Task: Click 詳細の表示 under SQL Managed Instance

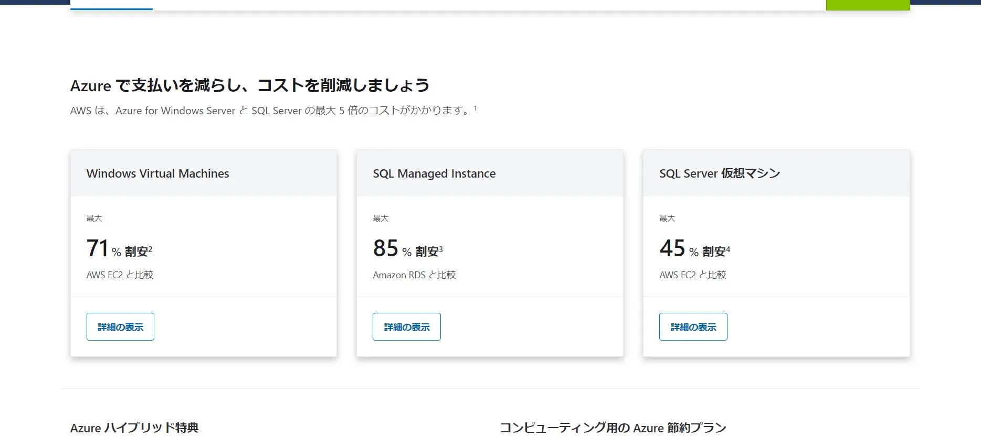Action: (407, 326)
